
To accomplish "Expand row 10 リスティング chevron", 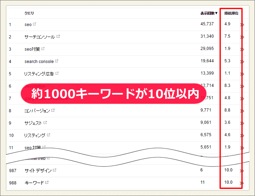I will tap(242, 136).
